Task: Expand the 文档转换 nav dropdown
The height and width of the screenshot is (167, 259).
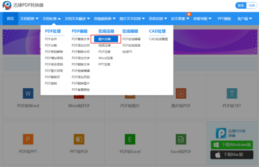Action: pyautogui.click(x=29, y=19)
